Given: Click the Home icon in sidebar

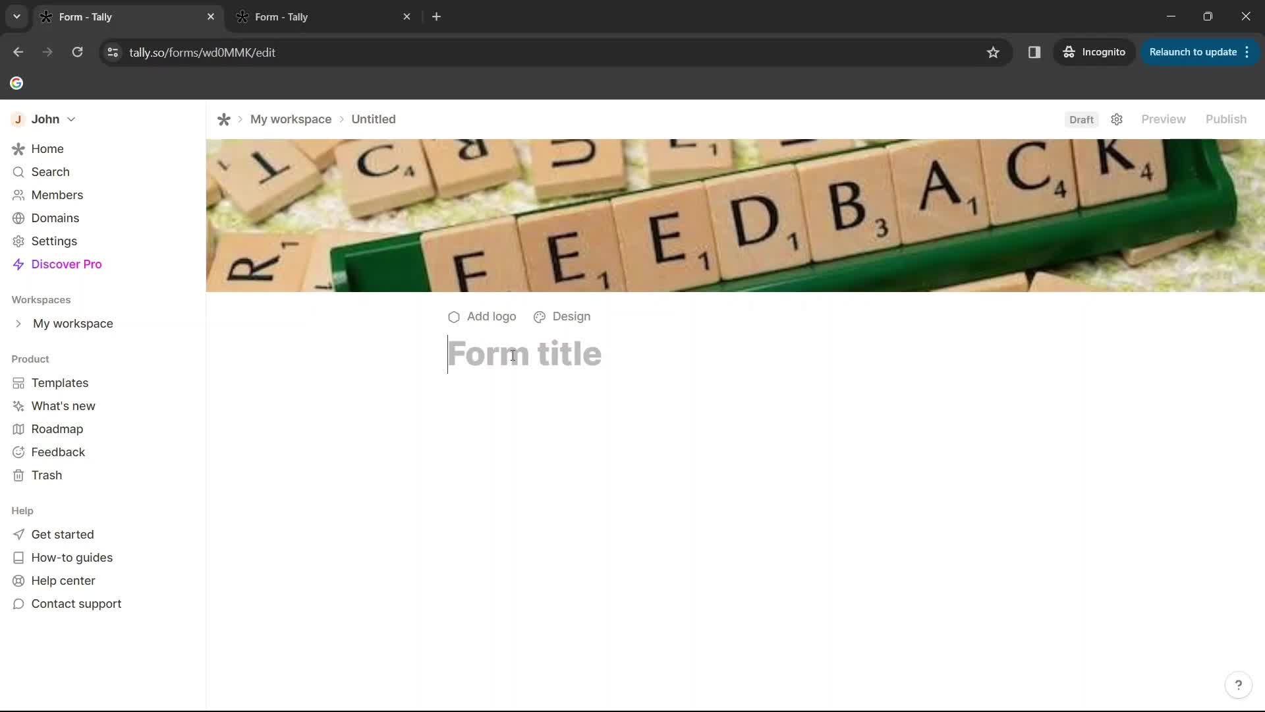Looking at the screenshot, I should [x=18, y=148].
